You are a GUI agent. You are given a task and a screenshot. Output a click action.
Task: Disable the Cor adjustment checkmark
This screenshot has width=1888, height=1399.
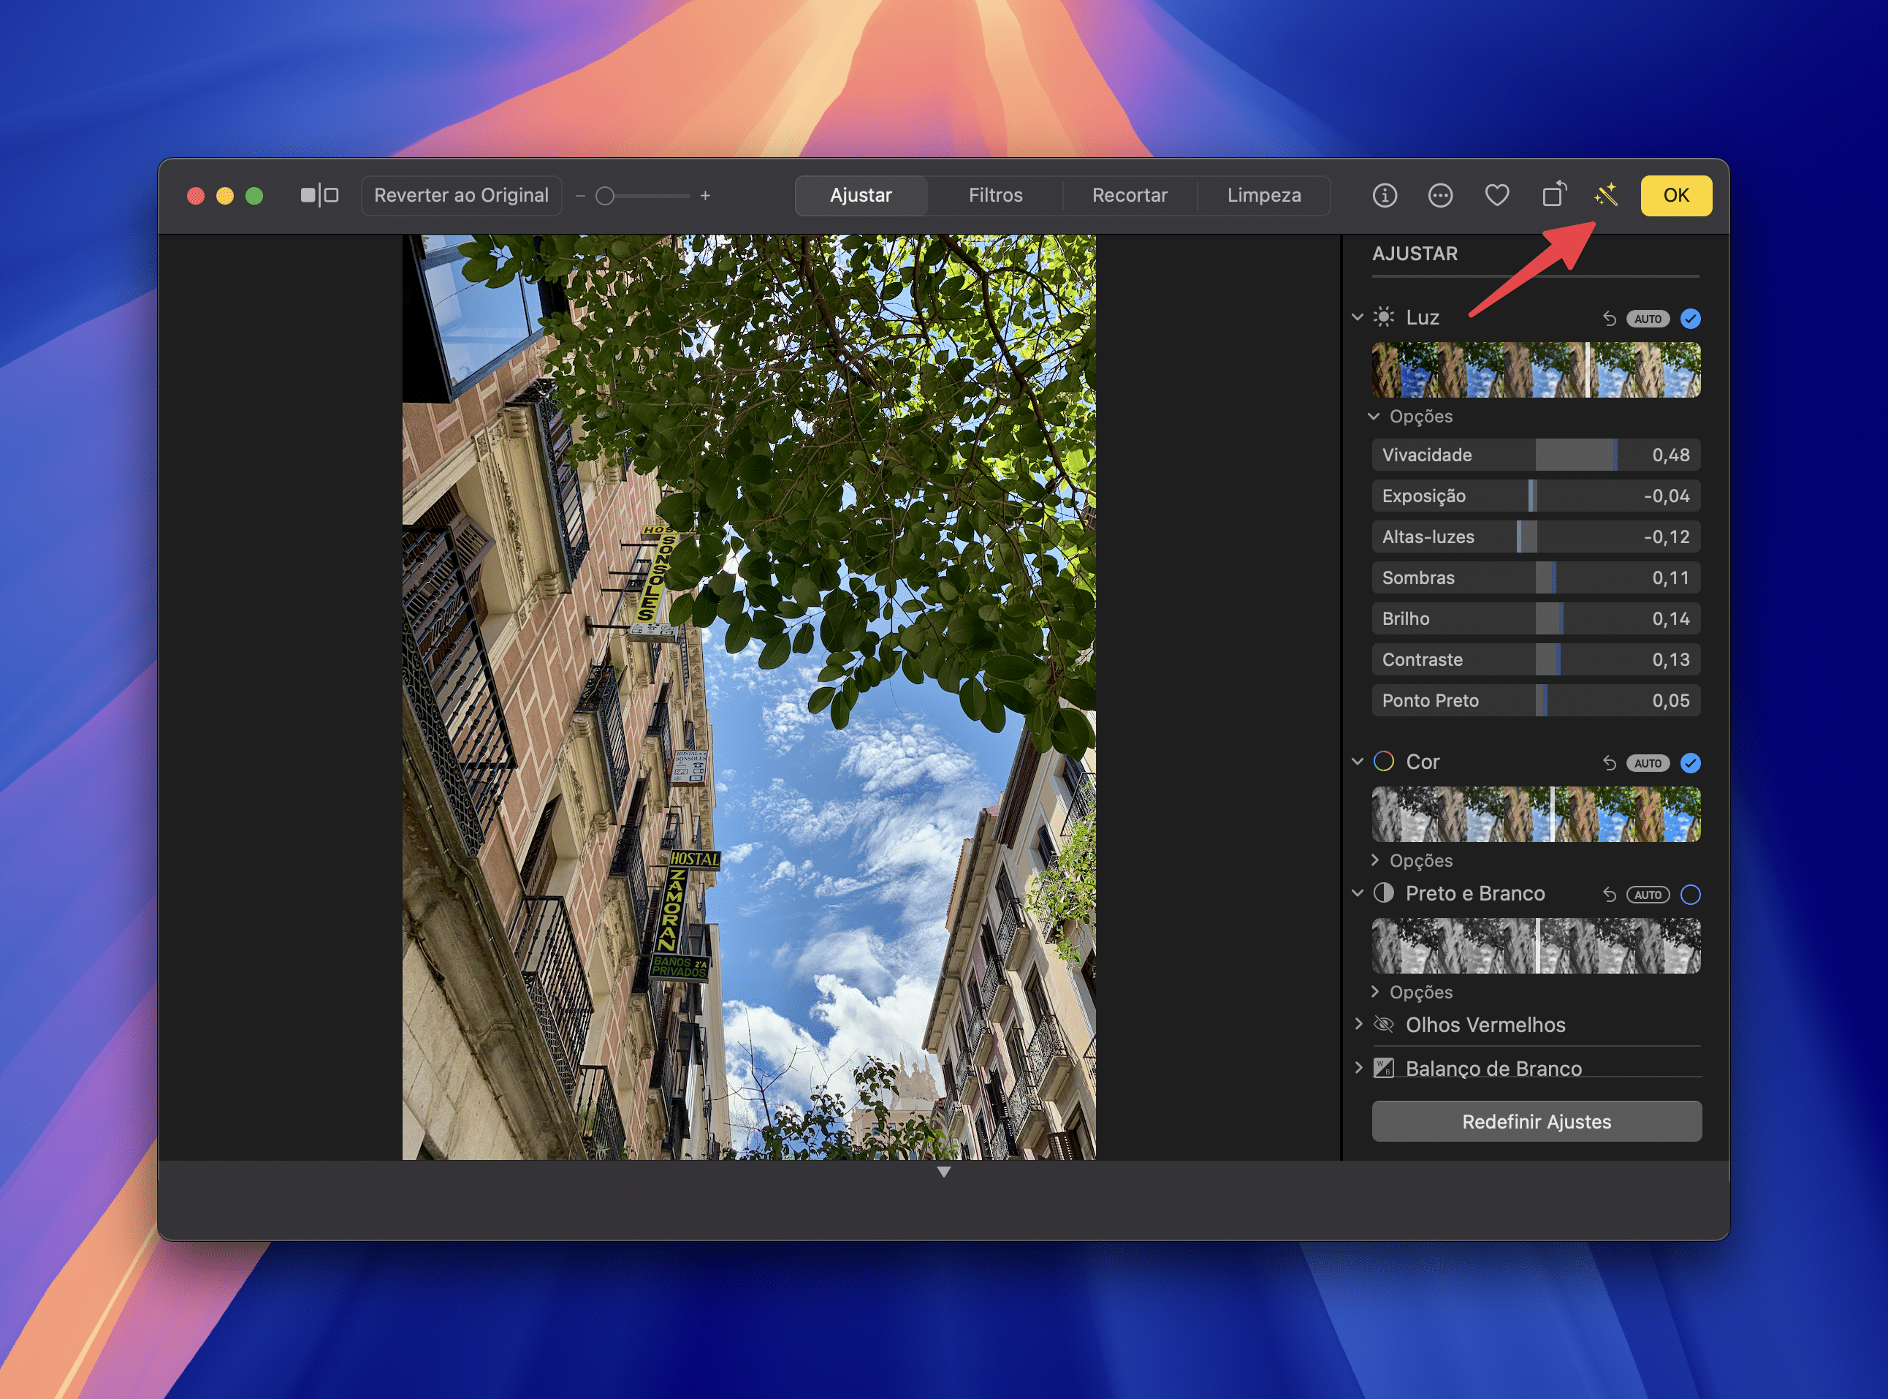click(1691, 763)
